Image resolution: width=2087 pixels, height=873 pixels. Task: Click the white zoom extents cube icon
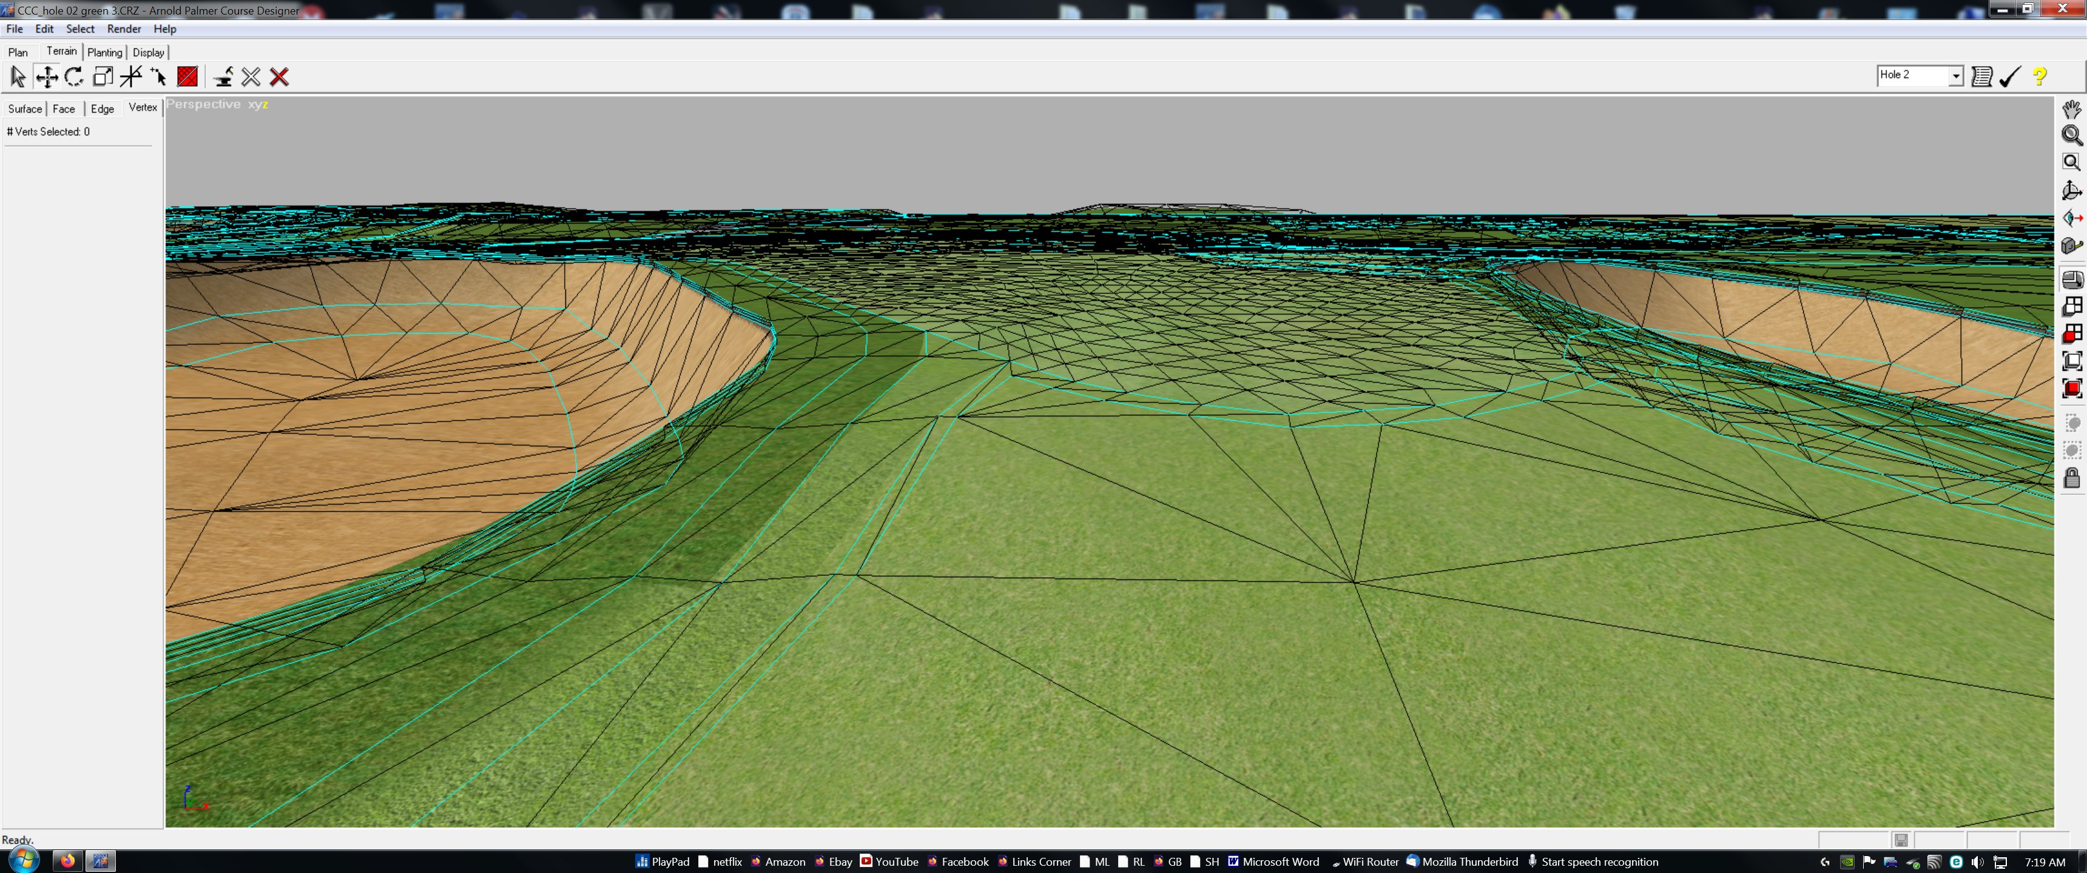pos(2072,360)
